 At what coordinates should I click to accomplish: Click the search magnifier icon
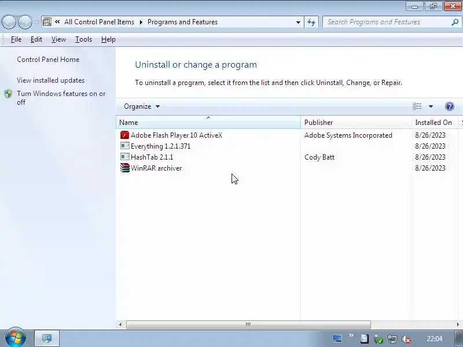(x=455, y=22)
